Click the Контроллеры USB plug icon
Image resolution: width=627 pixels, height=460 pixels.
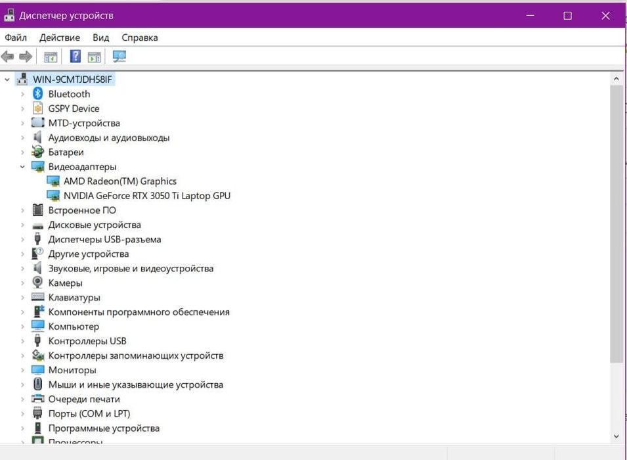37,340
